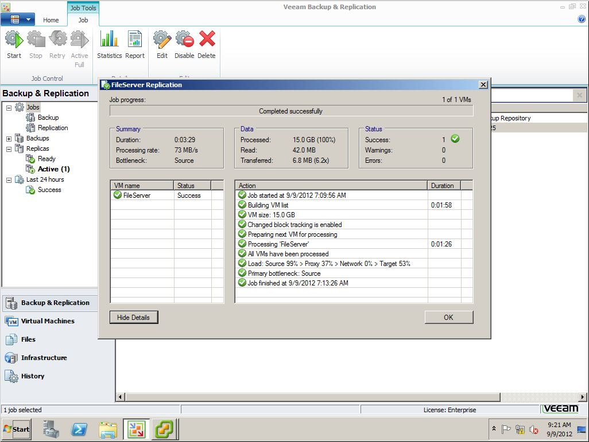589x442 pixels.
Task: Click the muted volume tray icon
Action: [x=534, y=429]
